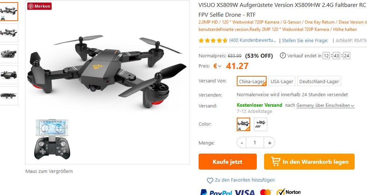Open the Euro currency dropdown
Screen dimensions: 367x195
click(217, 66)
